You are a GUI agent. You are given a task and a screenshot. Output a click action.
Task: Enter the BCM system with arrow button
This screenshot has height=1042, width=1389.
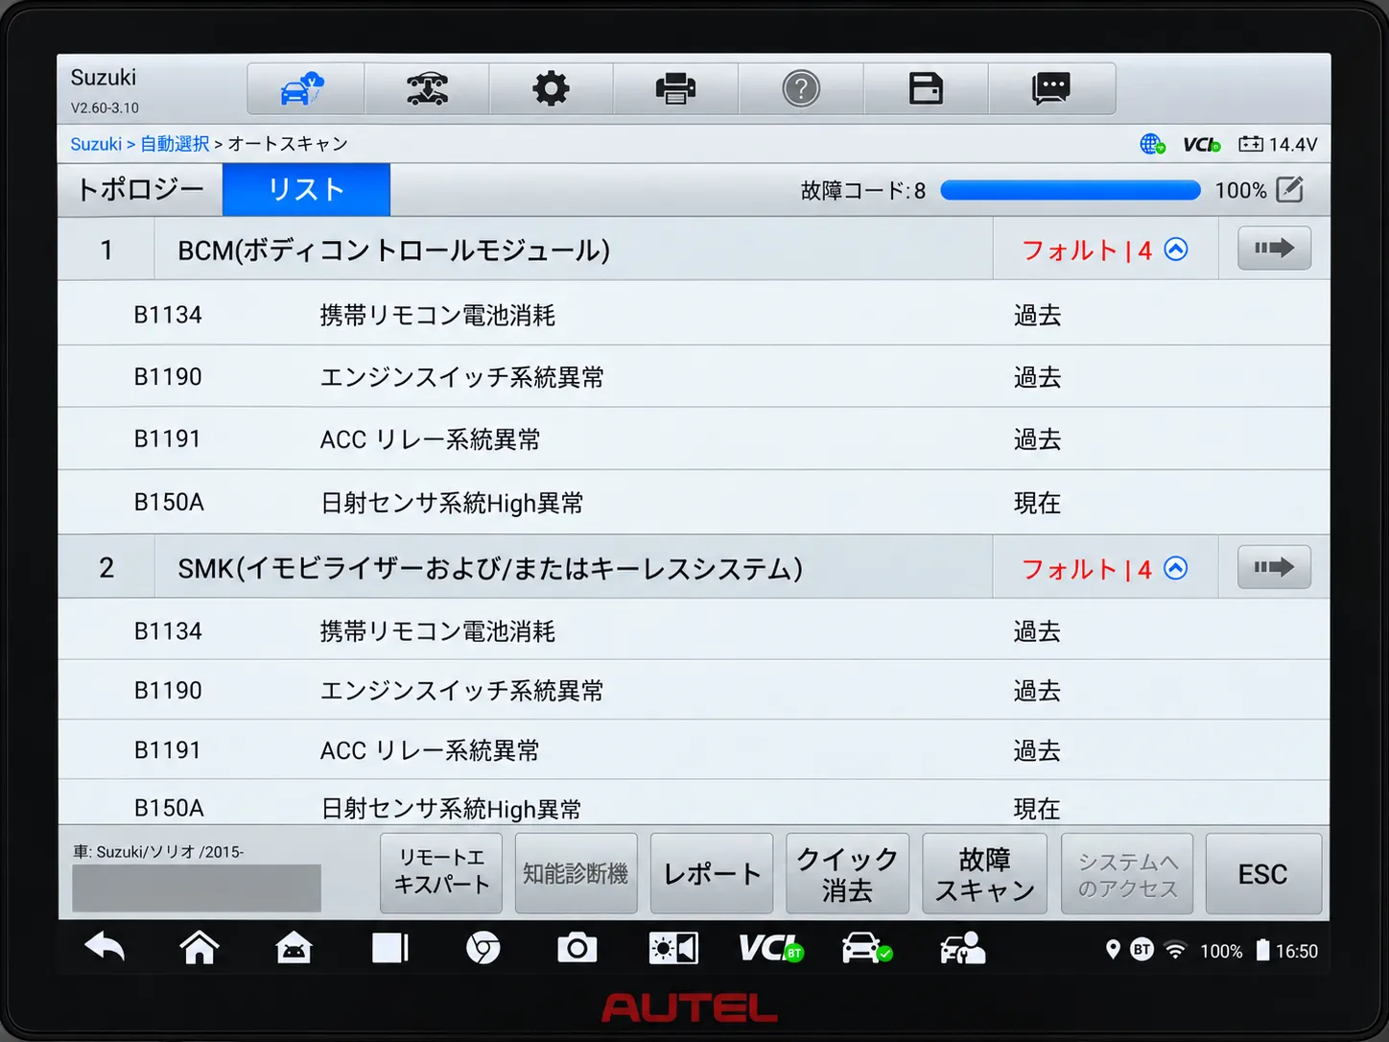pyautogui.click(x=1274, y=249)
